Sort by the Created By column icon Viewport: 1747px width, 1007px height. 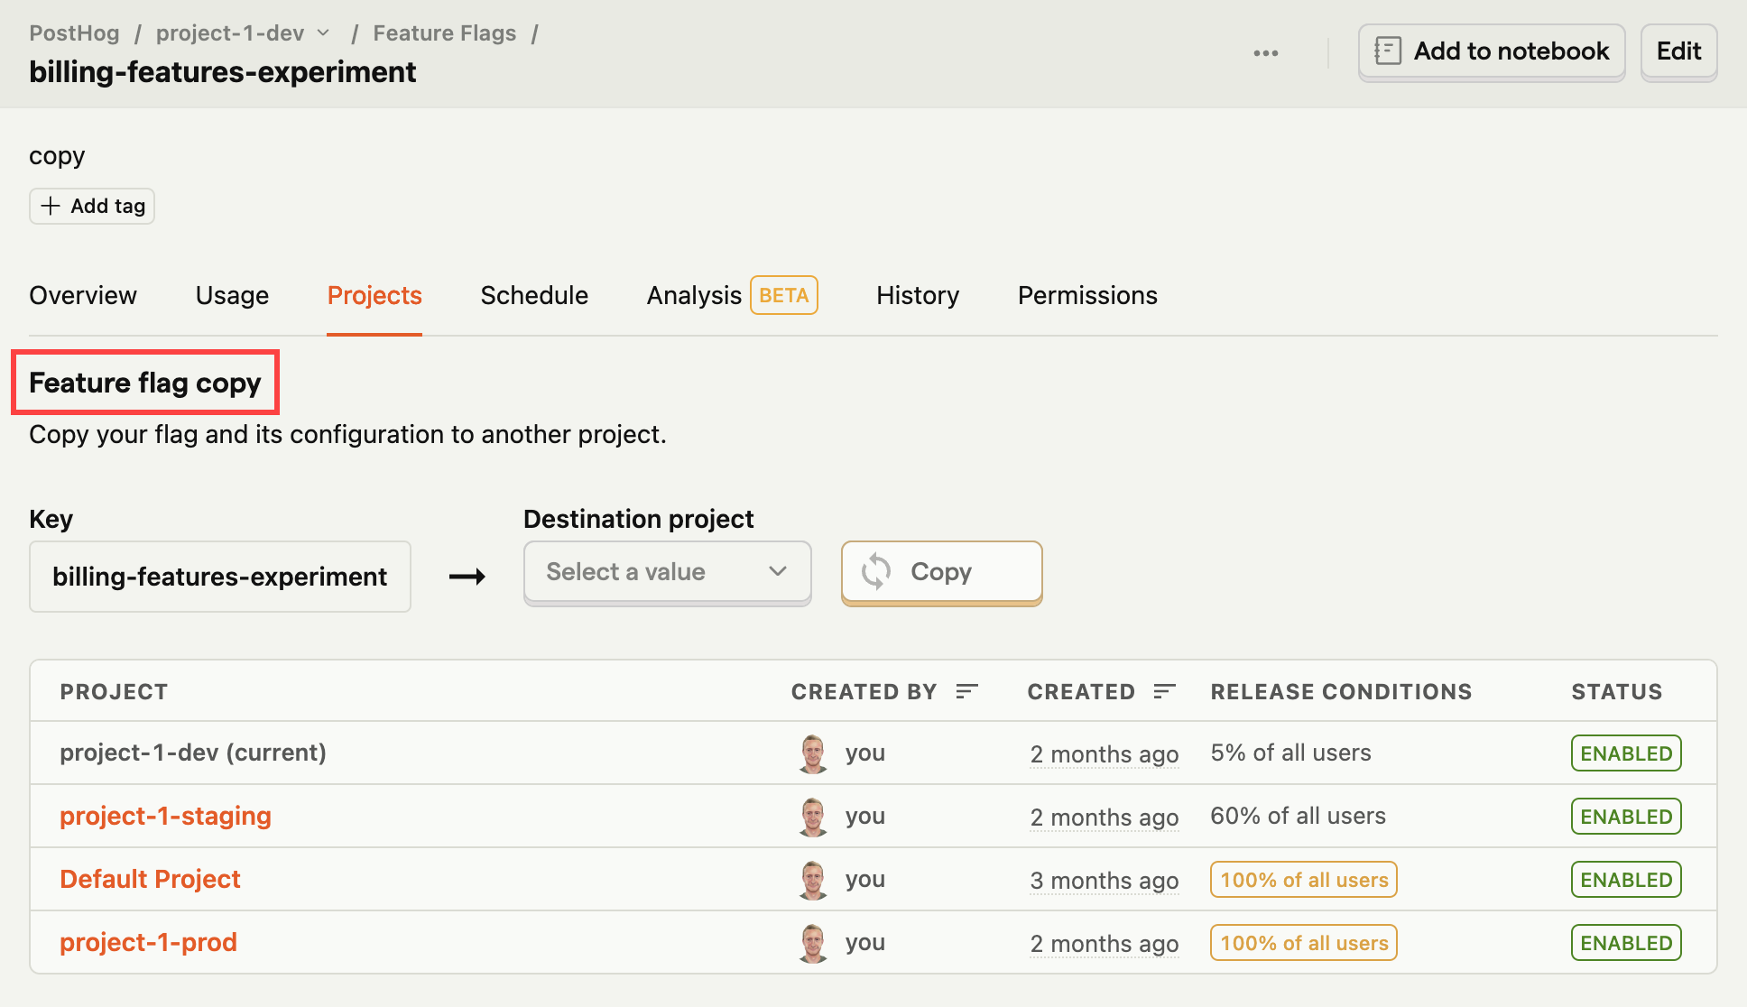(x=966, y=691)
